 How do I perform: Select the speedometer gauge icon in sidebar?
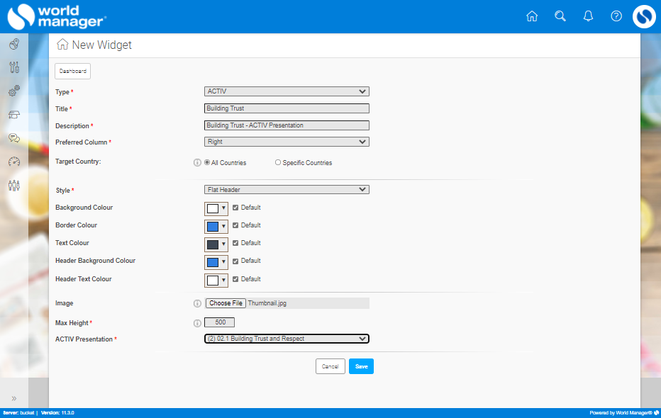[x=13, y=162]
